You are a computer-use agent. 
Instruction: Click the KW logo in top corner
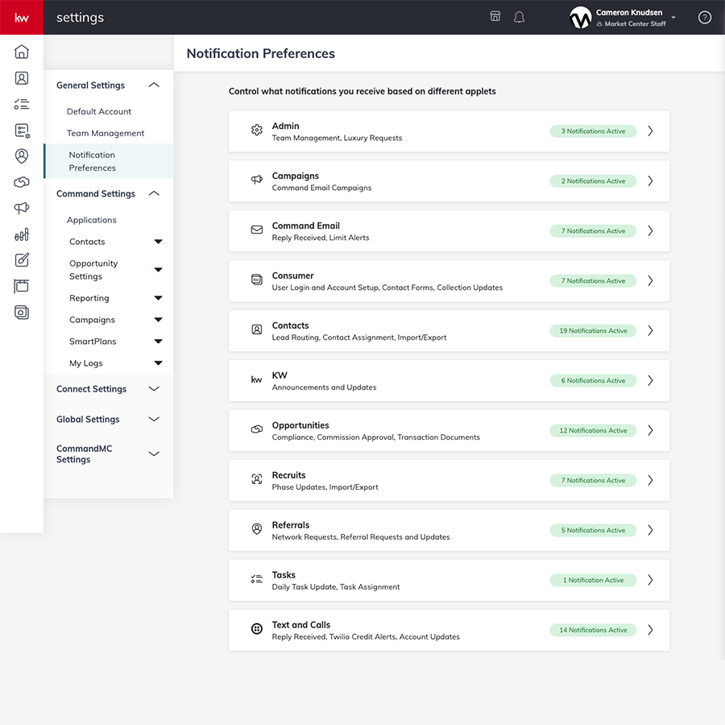click(x=21, y=18)
